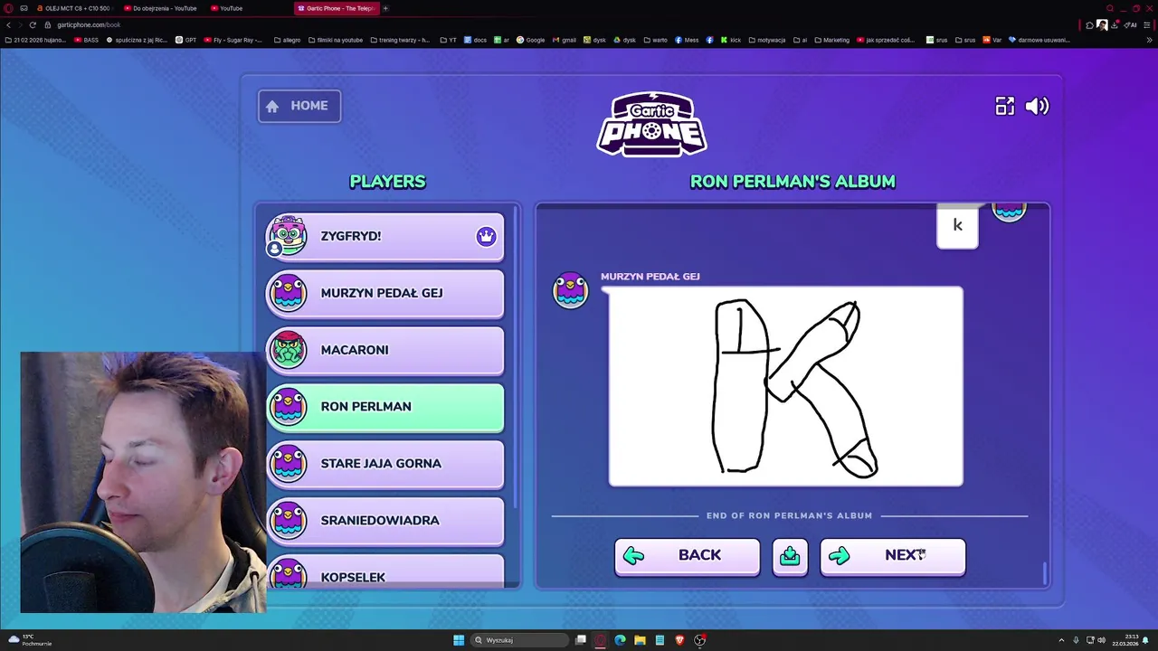
Task: Click SRANIEDOWIADRA's avatar icon
Action: click(x=288, y=521)
